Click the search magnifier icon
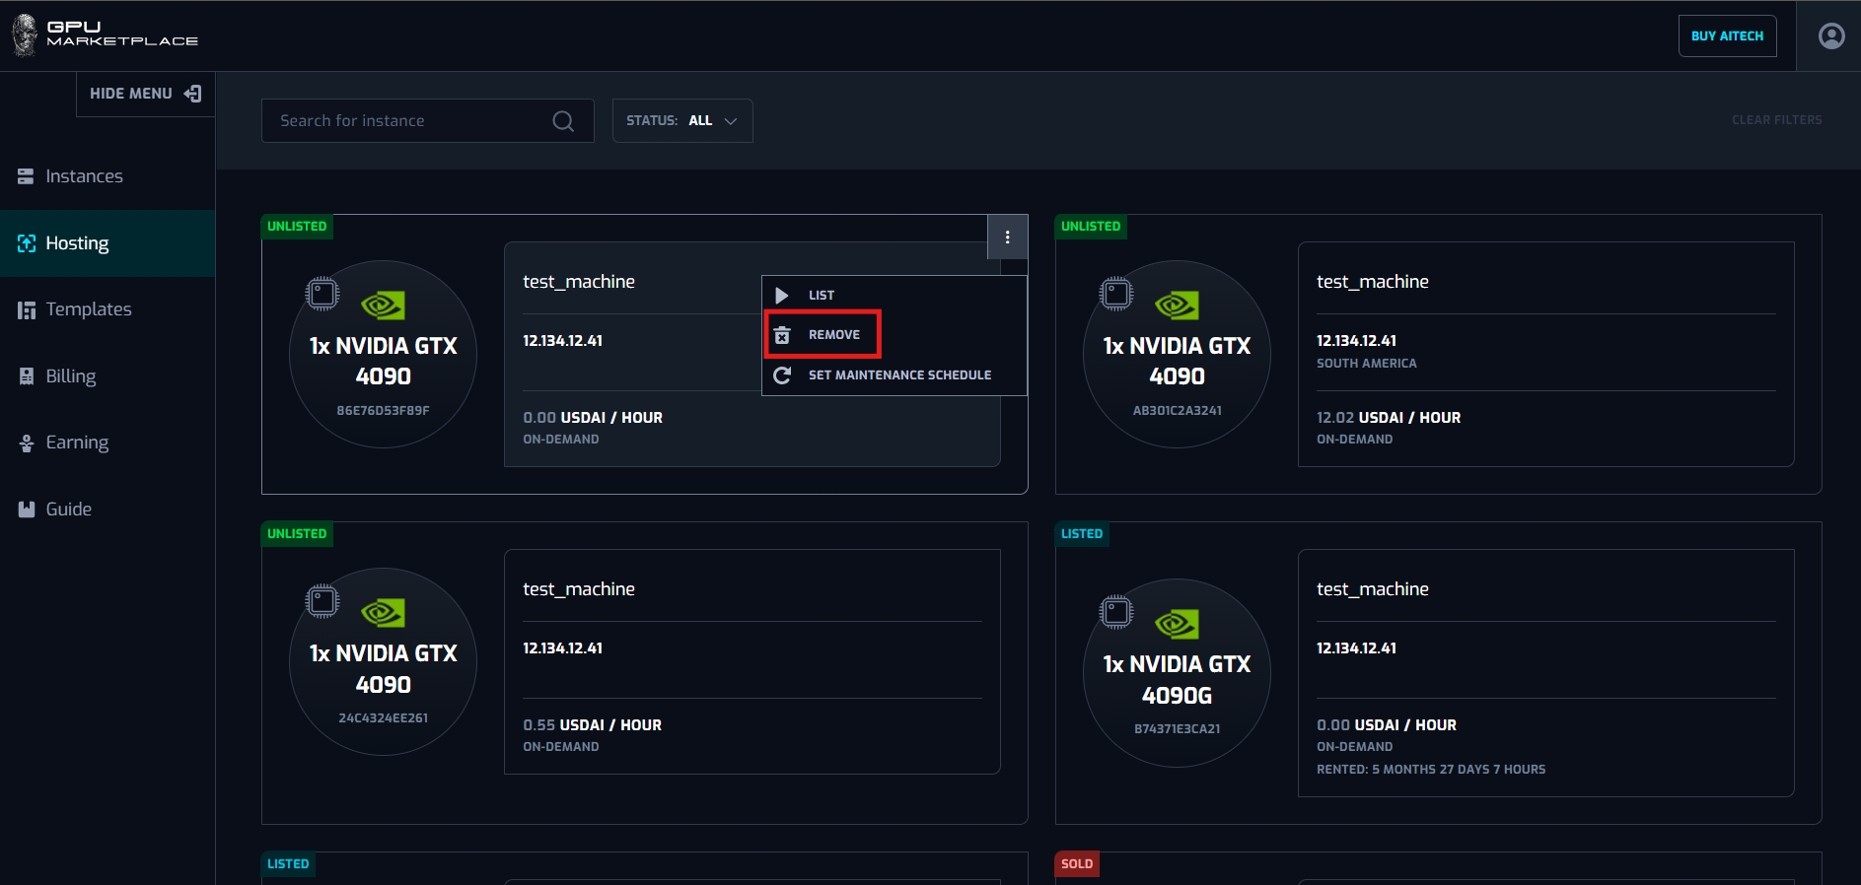This screenshot has height=885, width=1861. click(x=563, y=121)
